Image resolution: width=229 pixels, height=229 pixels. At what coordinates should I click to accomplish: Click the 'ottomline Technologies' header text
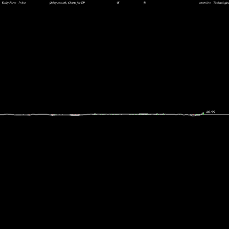coord(214,3)
